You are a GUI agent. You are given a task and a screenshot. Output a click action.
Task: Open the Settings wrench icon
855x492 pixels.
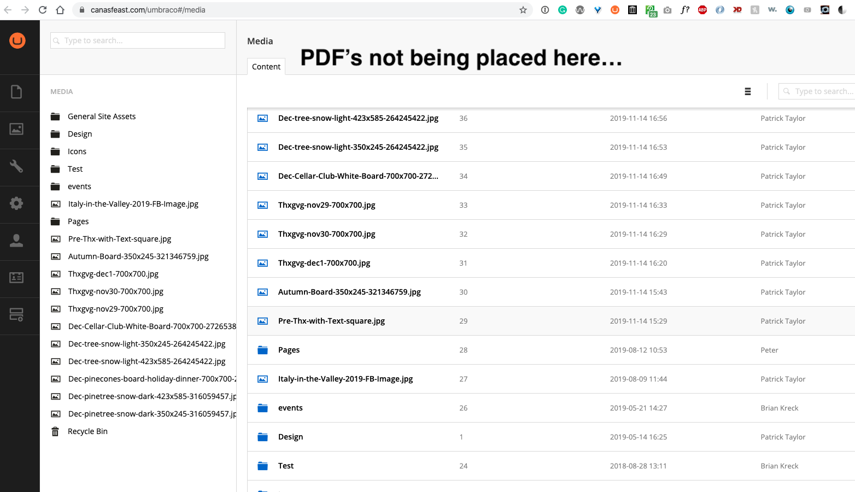pyautogui.click(x=16, y=166)
